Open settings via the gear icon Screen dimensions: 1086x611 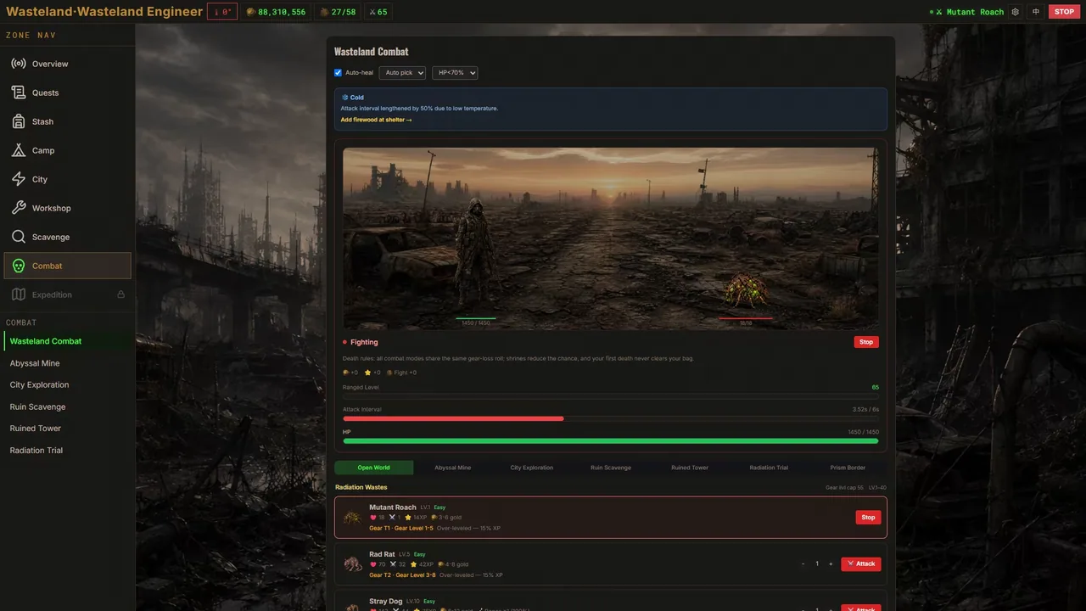[1015, 12]
